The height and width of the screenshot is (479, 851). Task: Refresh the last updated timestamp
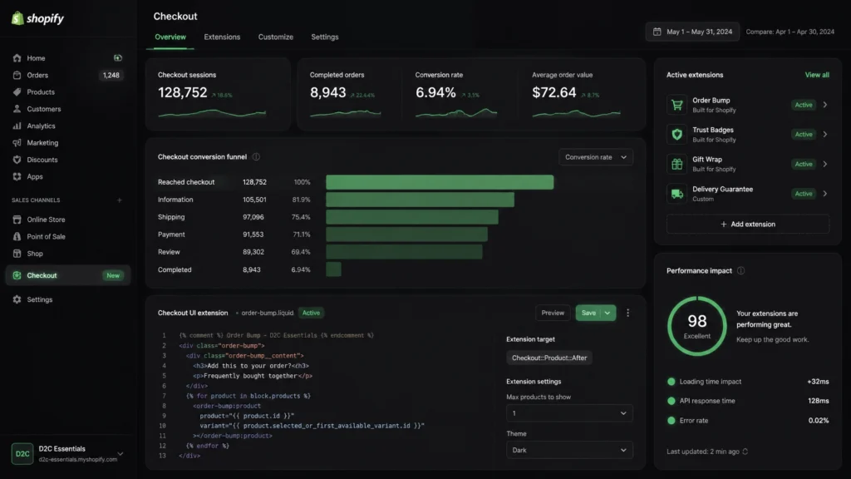click(x=745, y=452)
